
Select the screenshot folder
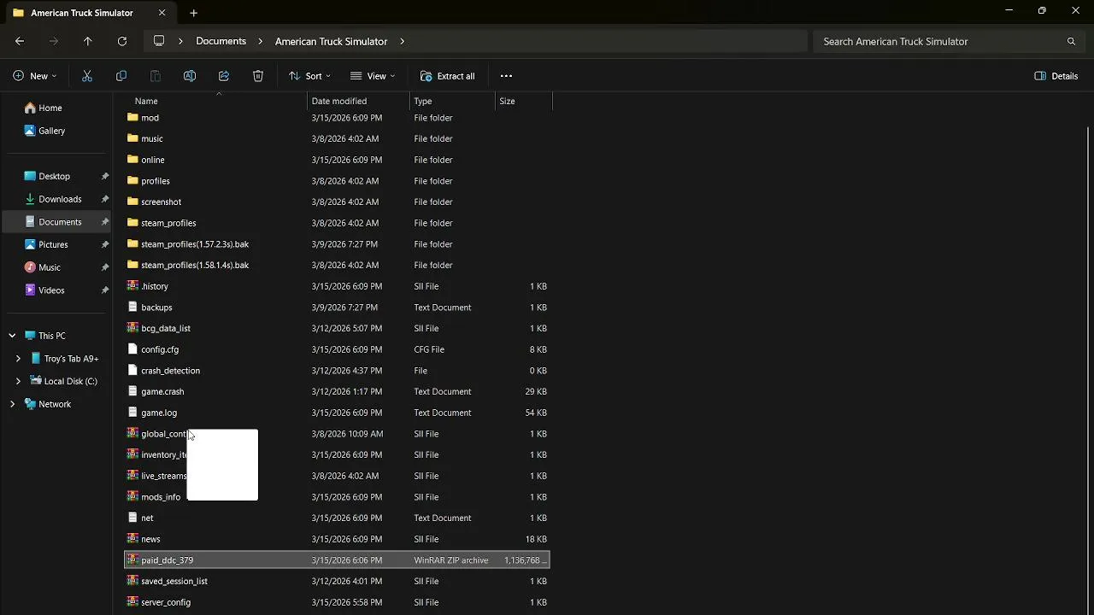click(x=337, y=202)
